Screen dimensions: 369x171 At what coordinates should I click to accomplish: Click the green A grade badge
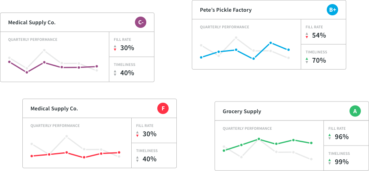coord(355,111)
